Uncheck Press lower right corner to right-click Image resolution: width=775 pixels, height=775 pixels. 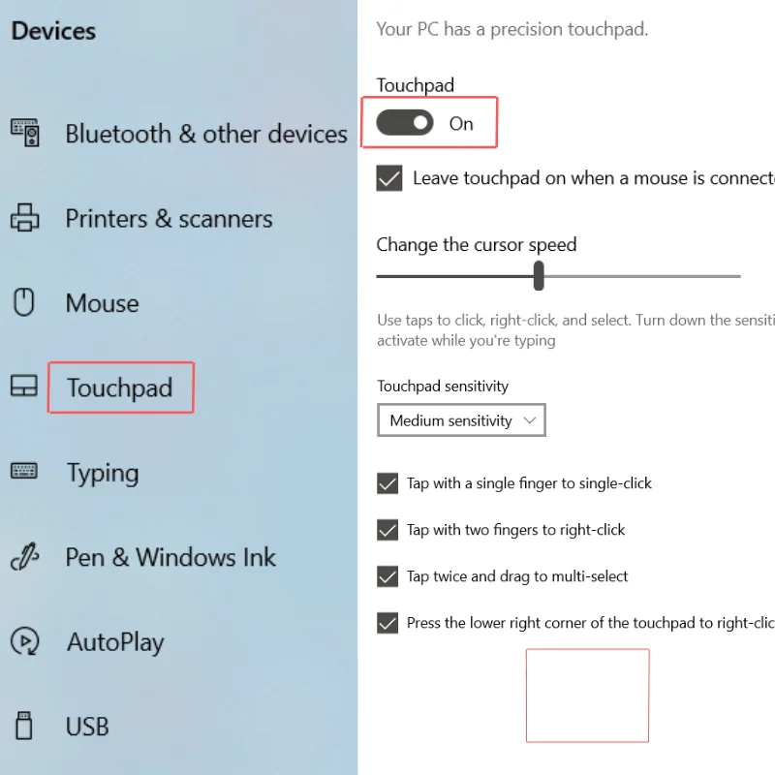pos(387,623)
